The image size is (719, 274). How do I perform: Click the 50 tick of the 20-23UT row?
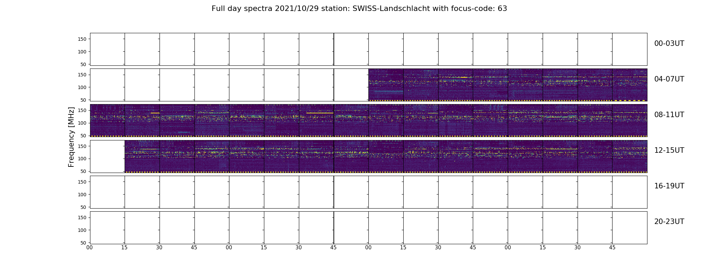(x=84, y=243)
